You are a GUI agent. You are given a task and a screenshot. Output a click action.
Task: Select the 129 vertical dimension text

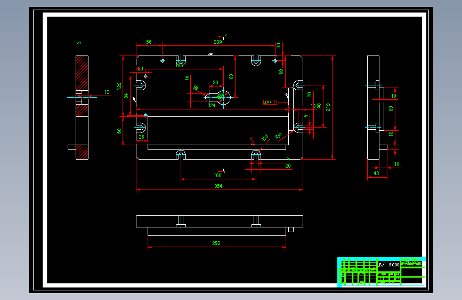tap(119, 86)
